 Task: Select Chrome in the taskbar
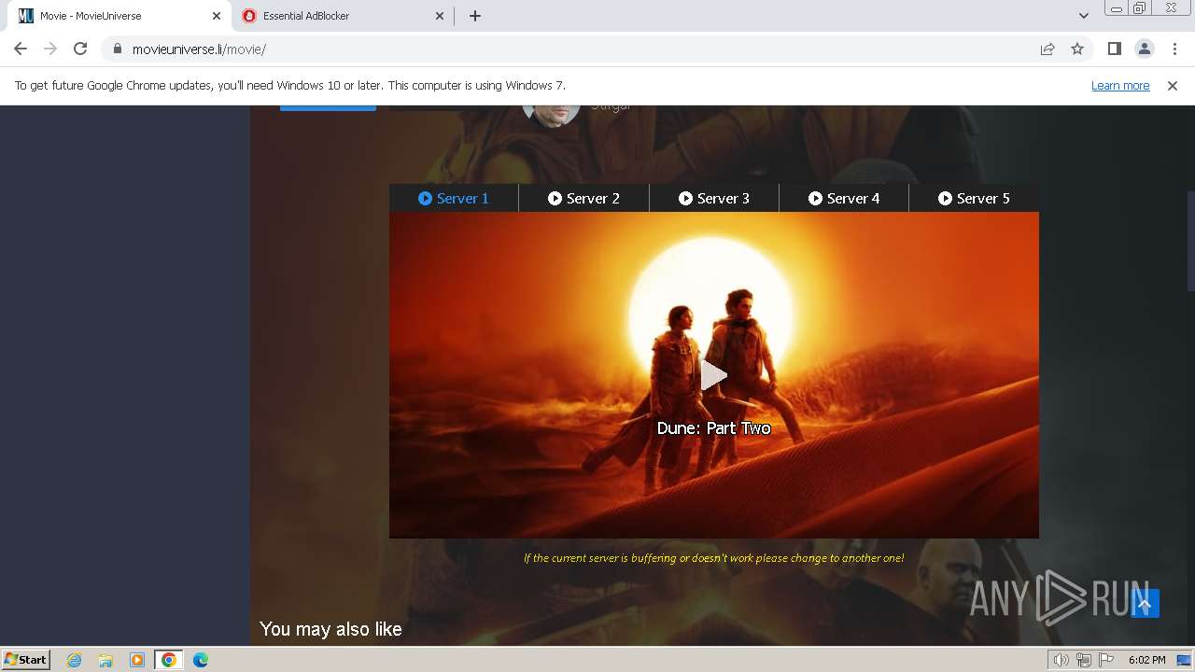[x=168, y=660]
